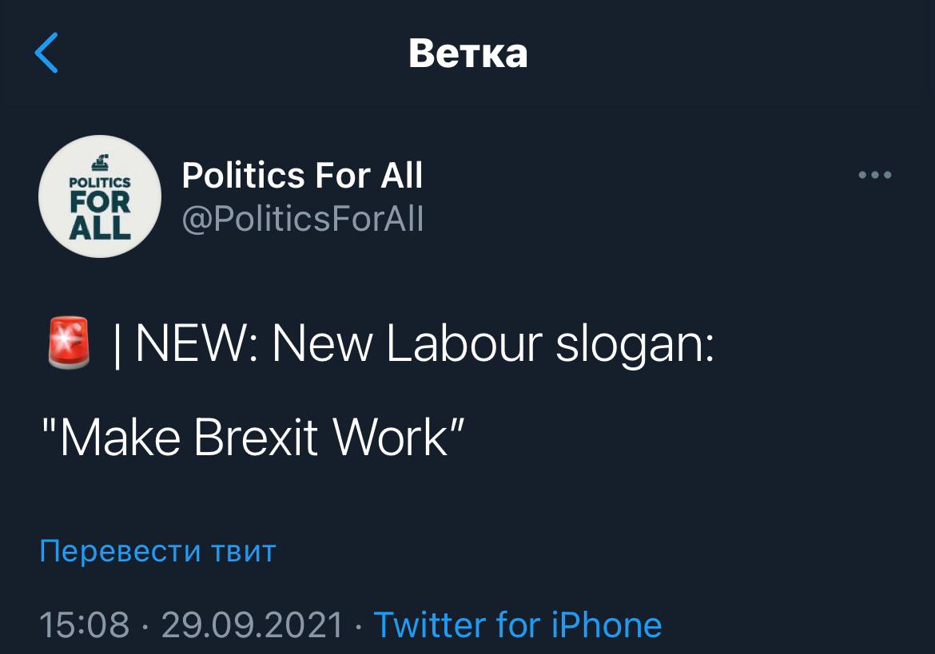Click the word Make in the quote
Image resolution: width=935 pixels, height=654 pixels.
[120, 437]
